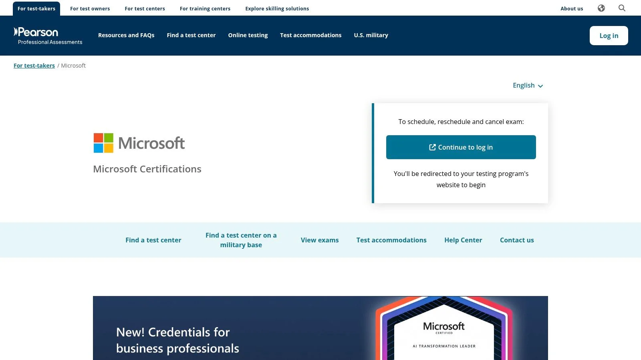Click Find a test center quick link
This screenshot has height=360, width=641.
pos(153,240)
